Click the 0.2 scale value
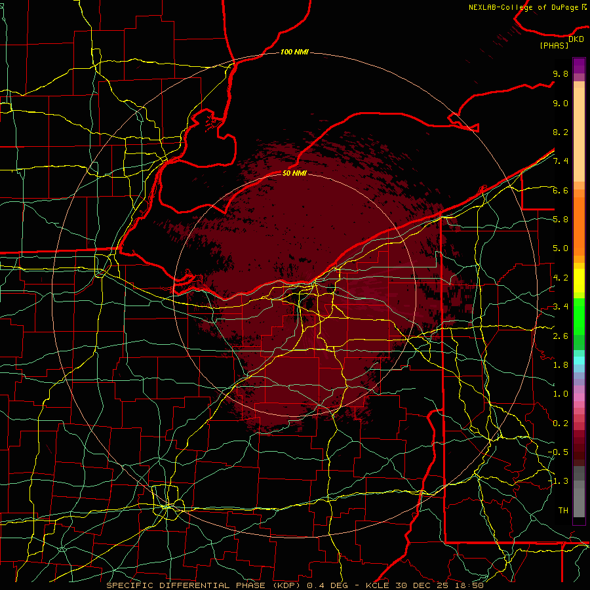 [x=560, y=423]
